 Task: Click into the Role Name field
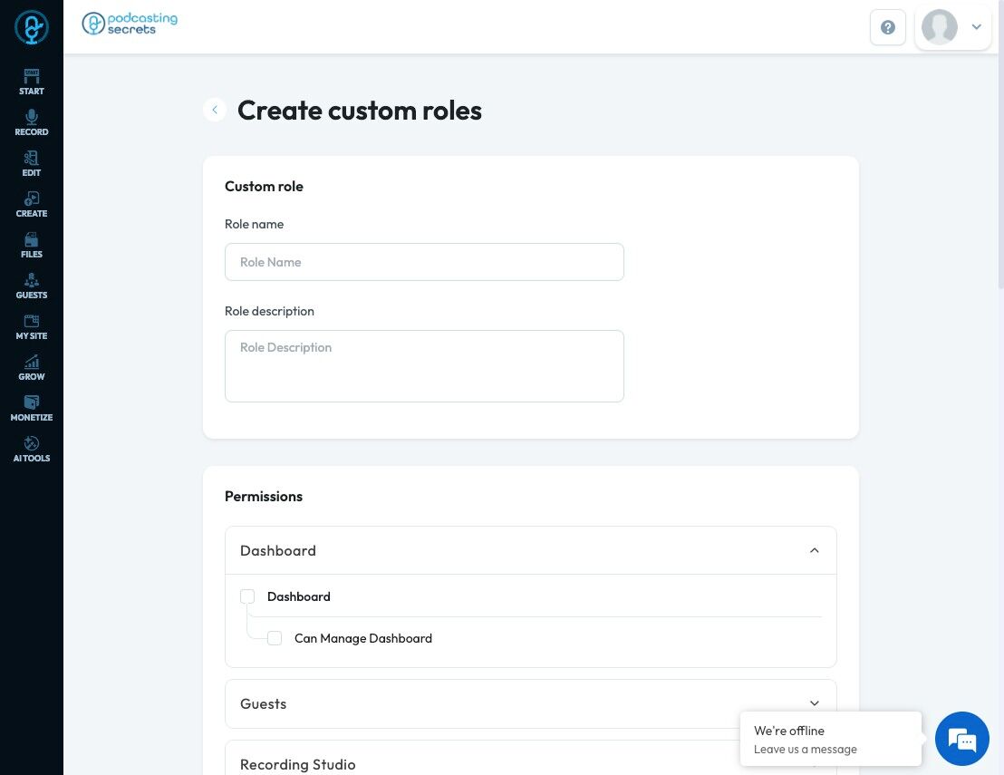(x=424, y=262)
